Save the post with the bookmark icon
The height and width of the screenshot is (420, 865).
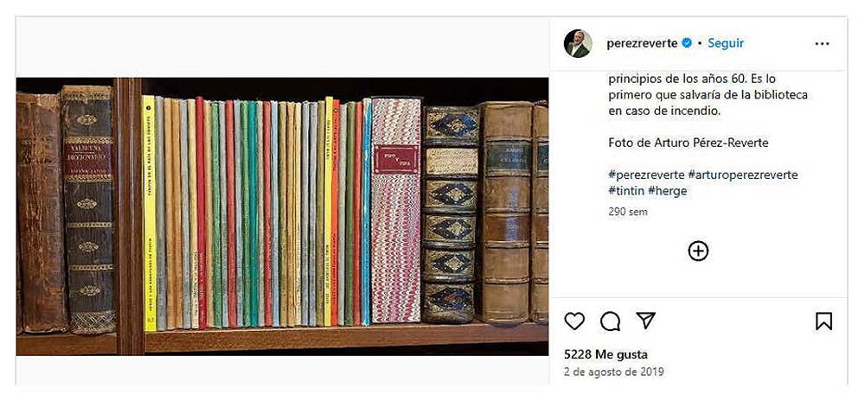823,321
